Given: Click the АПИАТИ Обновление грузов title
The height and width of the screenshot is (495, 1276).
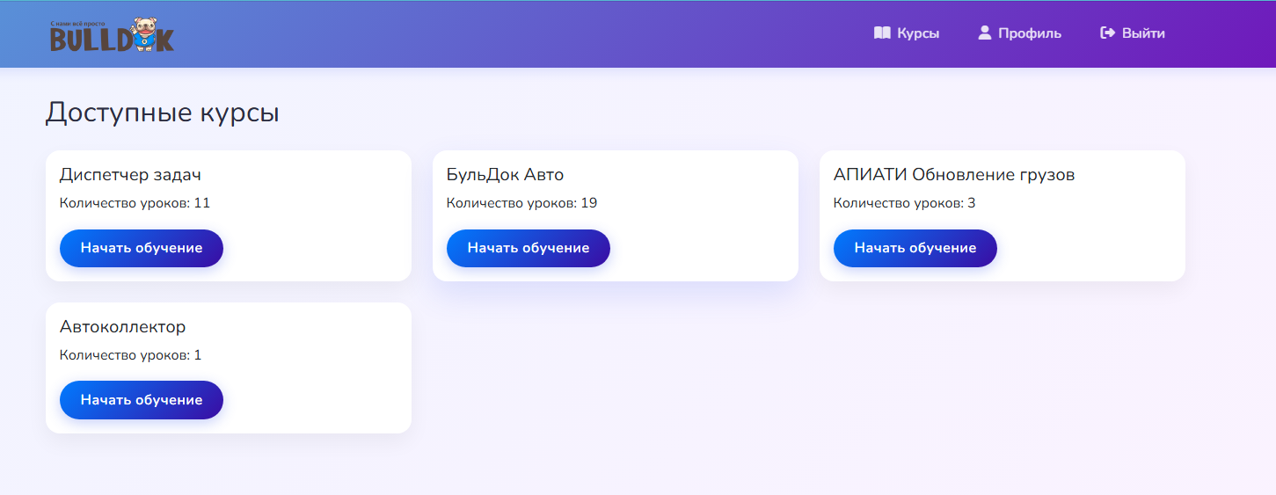Looking at the screenshot, I should tap(954, 175).
